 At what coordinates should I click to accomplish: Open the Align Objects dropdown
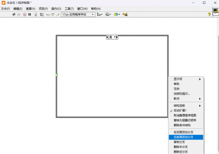(x=100, y=14)
